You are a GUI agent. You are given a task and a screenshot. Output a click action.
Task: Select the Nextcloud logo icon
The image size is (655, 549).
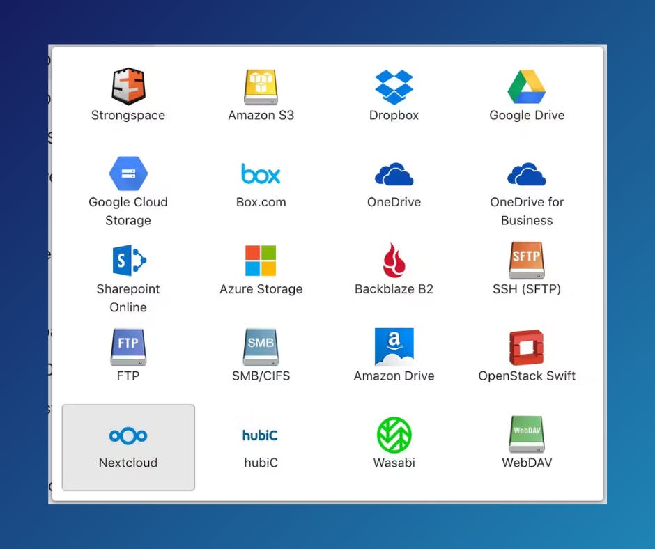(x=128, y=435)
